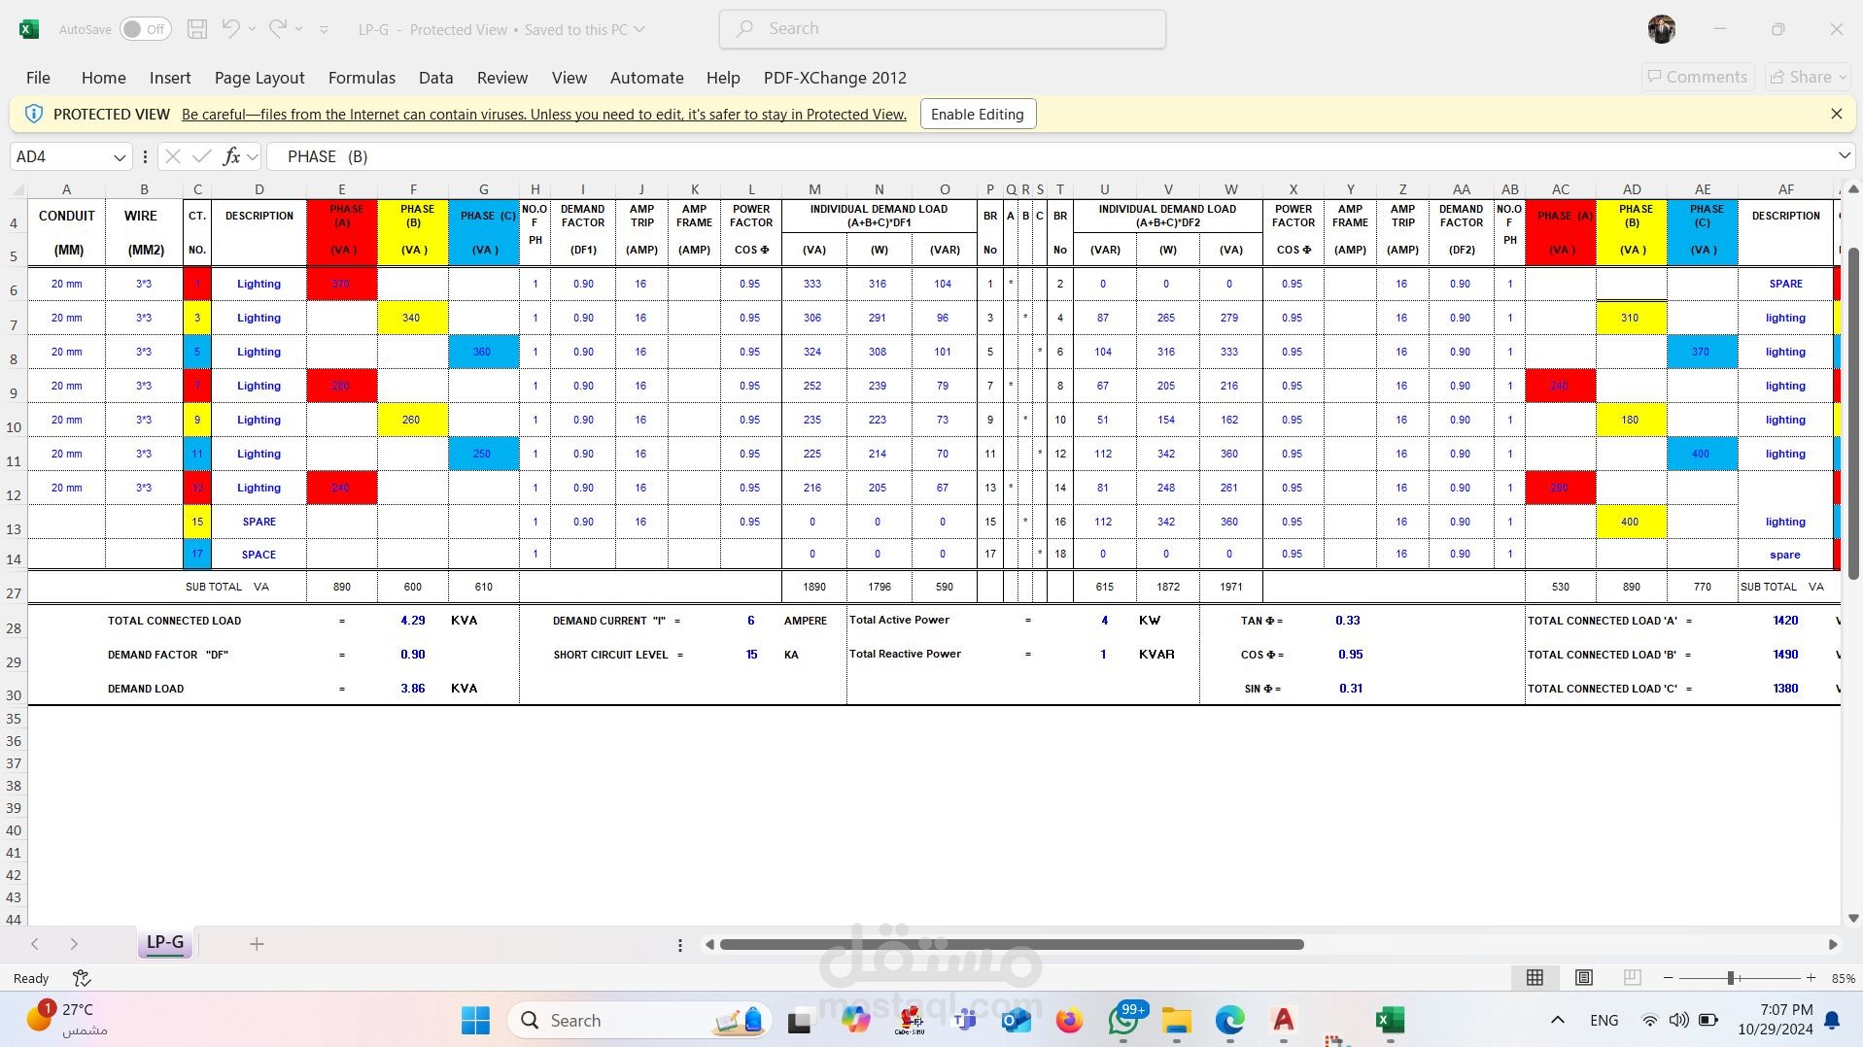Open the Page Layout tab
Viewport: 1863px width, 1047px height.
(259, 78)
